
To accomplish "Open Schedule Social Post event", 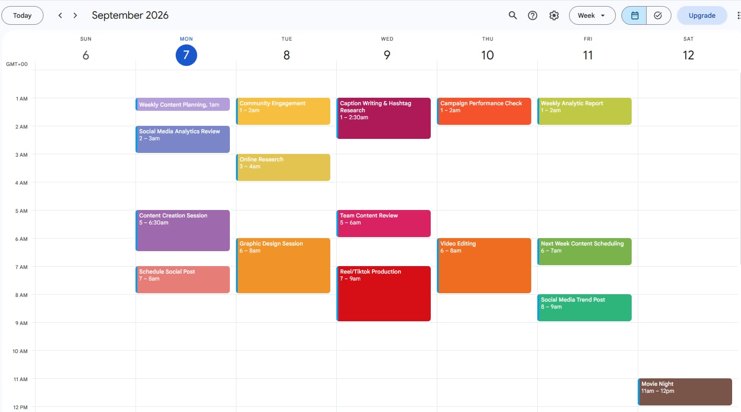I will [x=183, y=280].
